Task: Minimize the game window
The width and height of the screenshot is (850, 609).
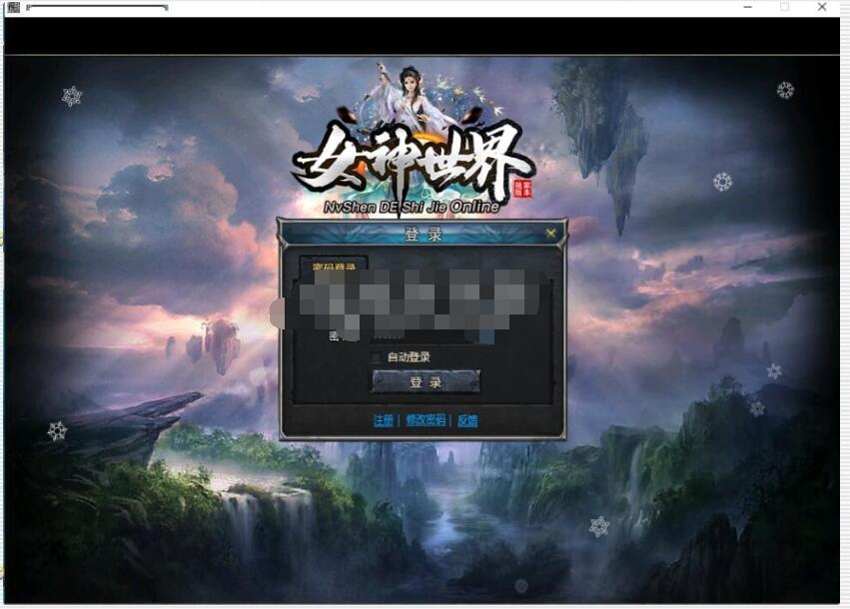Action: [x=748, y=7]
